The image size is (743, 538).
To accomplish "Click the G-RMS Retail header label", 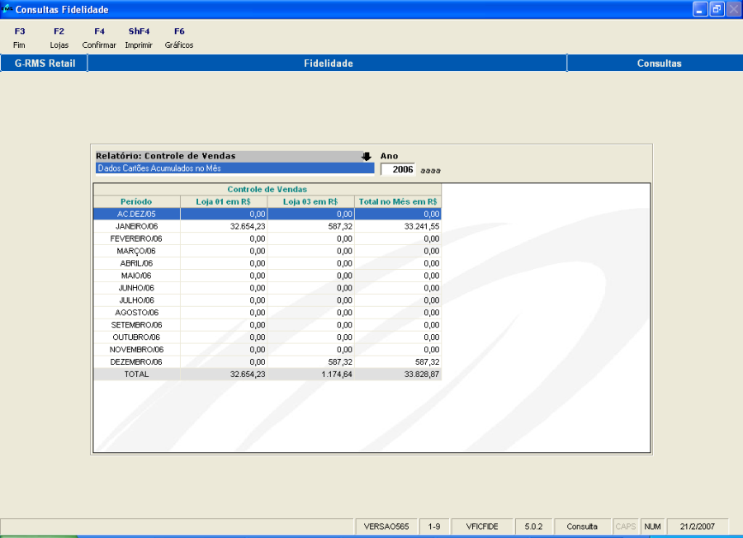I will 45,64.
